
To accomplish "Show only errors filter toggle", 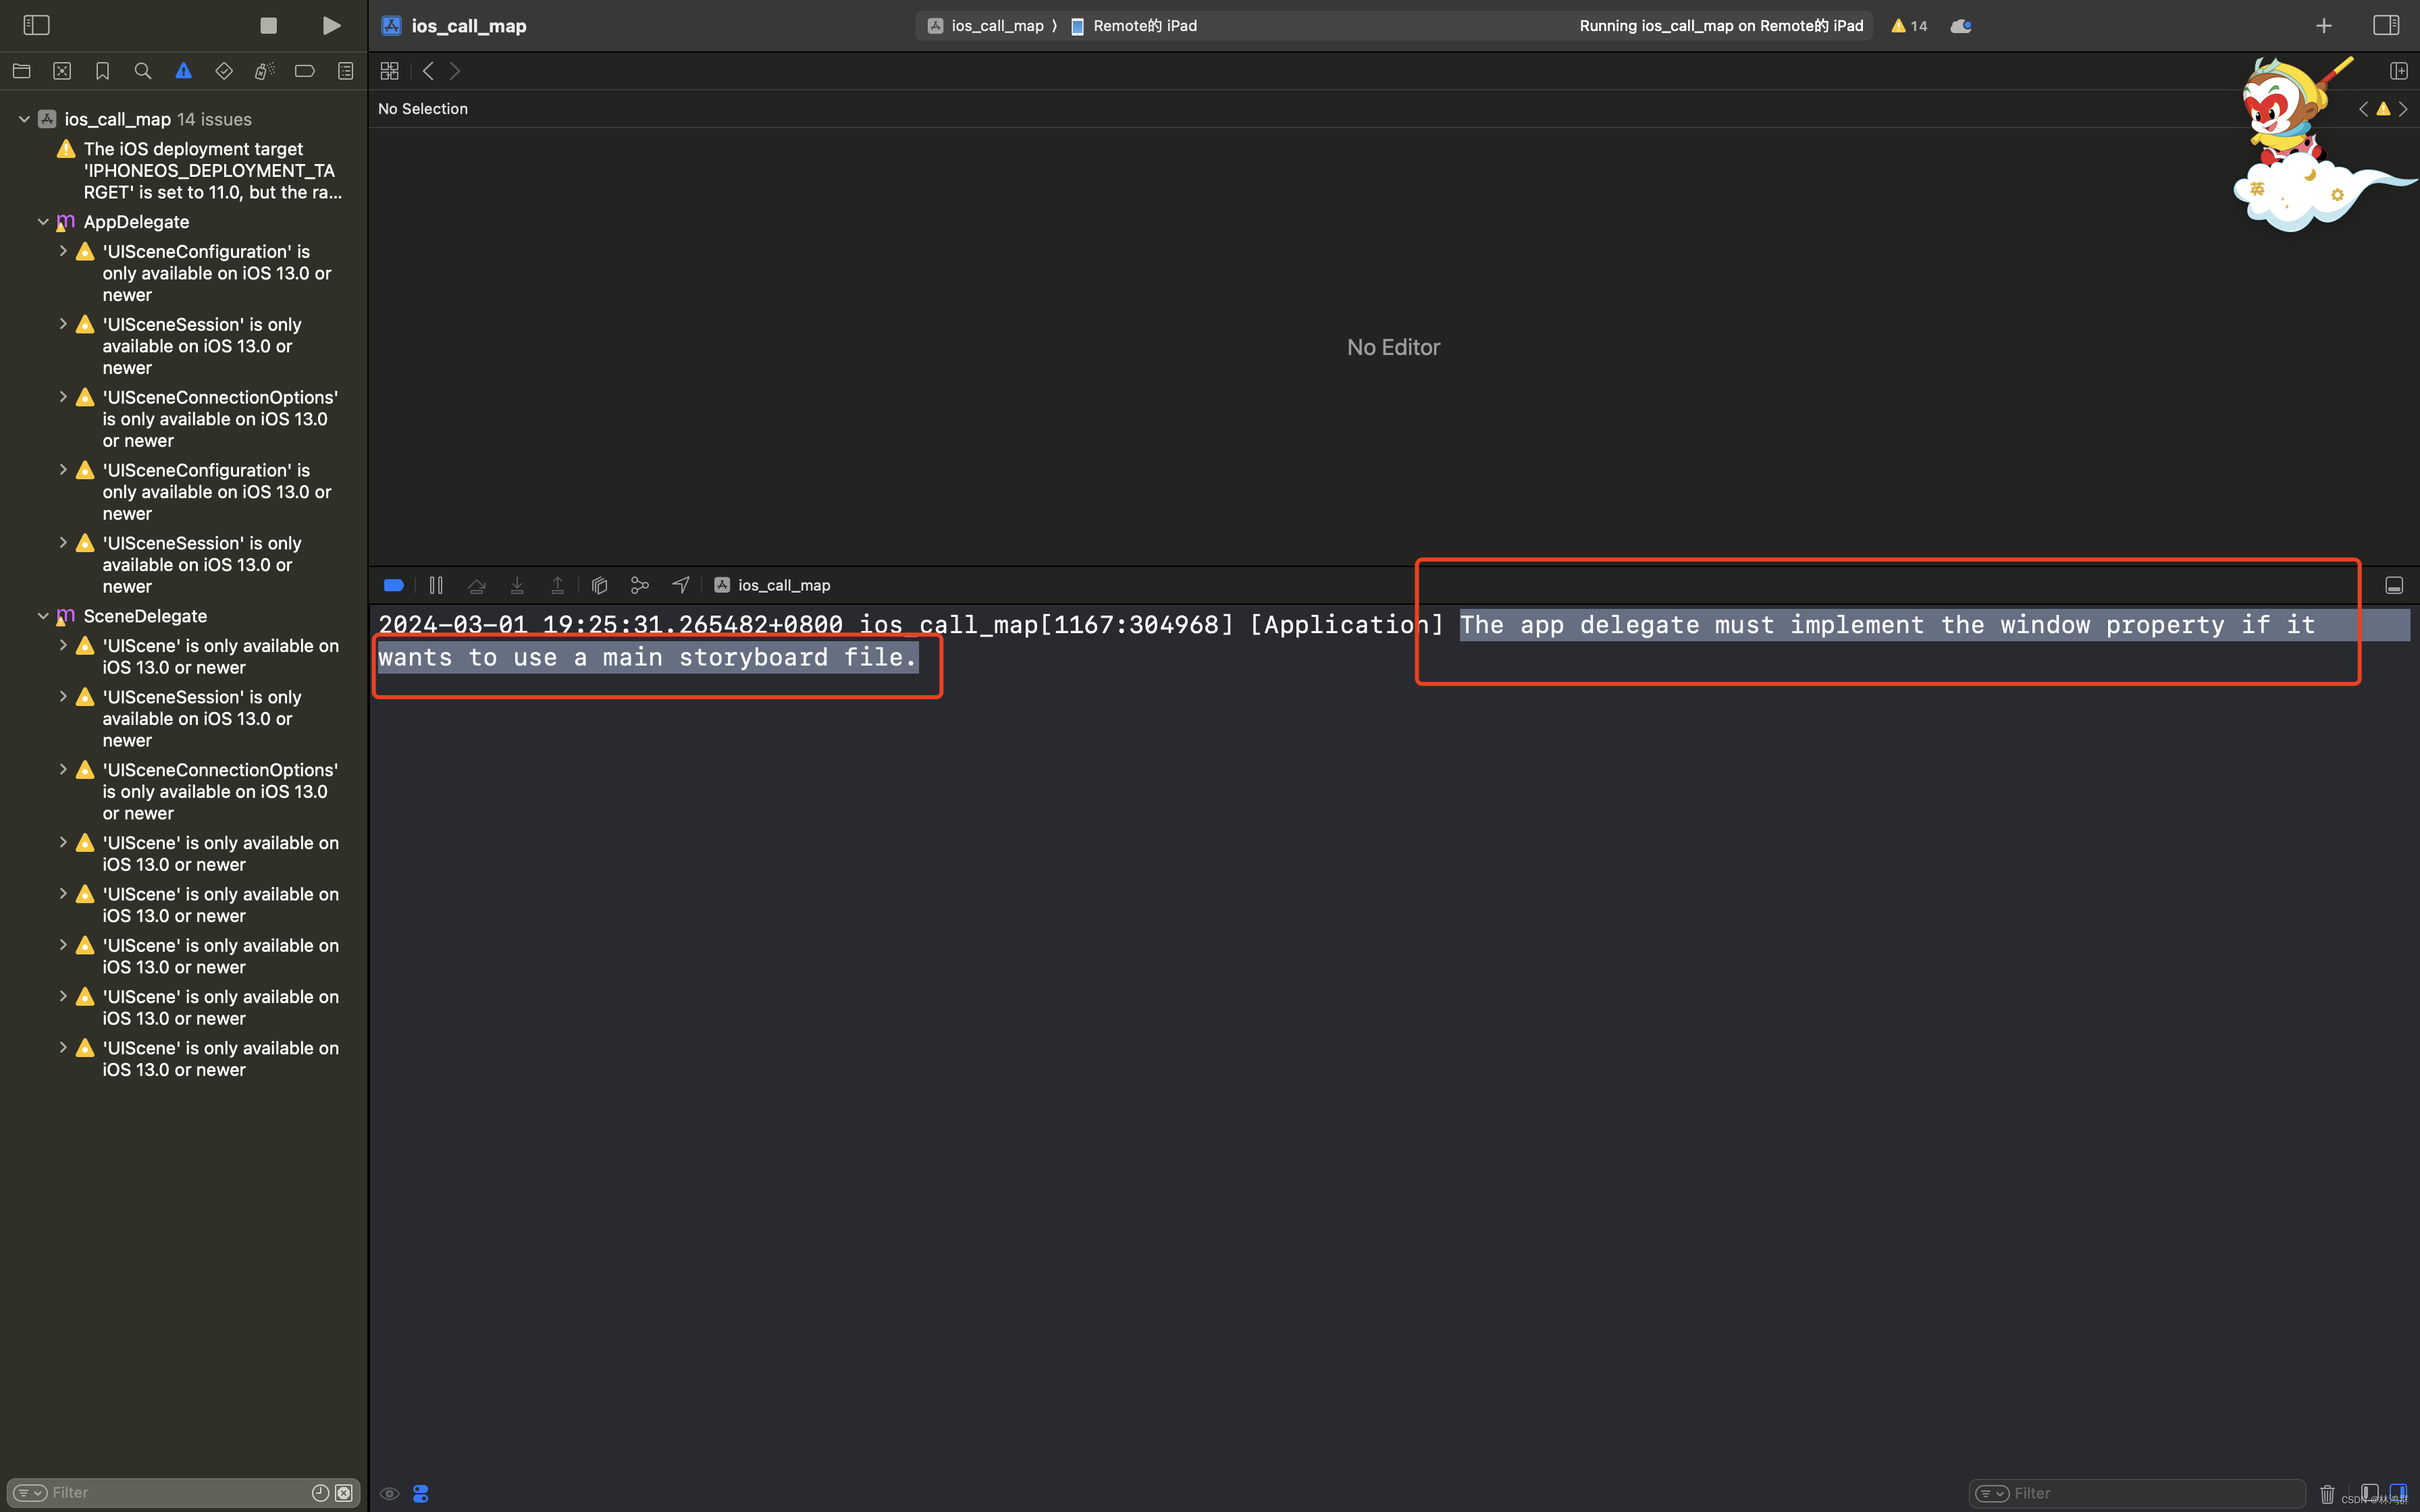I will (344, 1493).
